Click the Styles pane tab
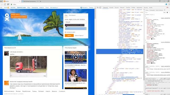The width and height of the screenshot is (170, 95). coord(147,10)
